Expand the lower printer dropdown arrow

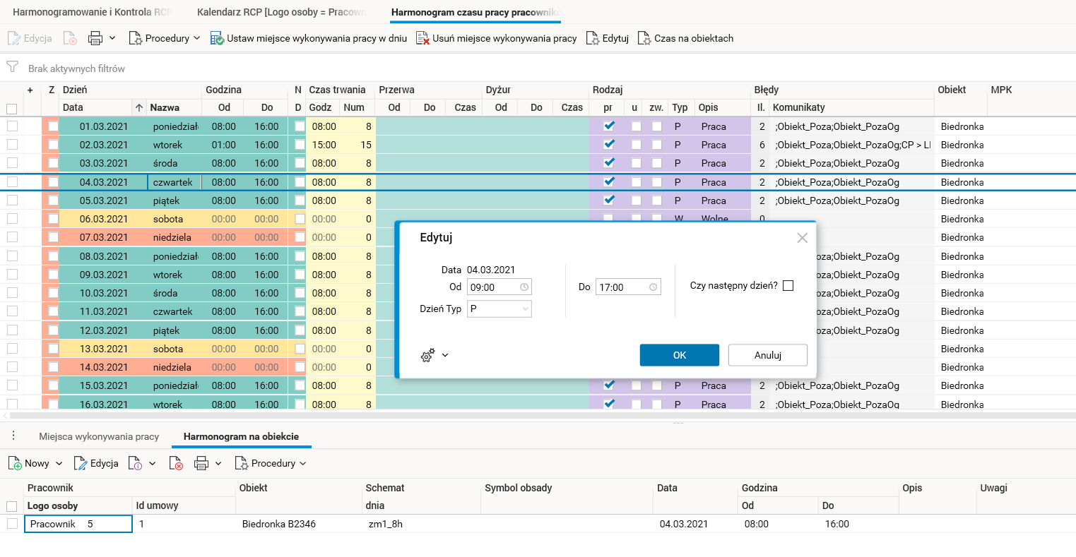tap(218, 463)
